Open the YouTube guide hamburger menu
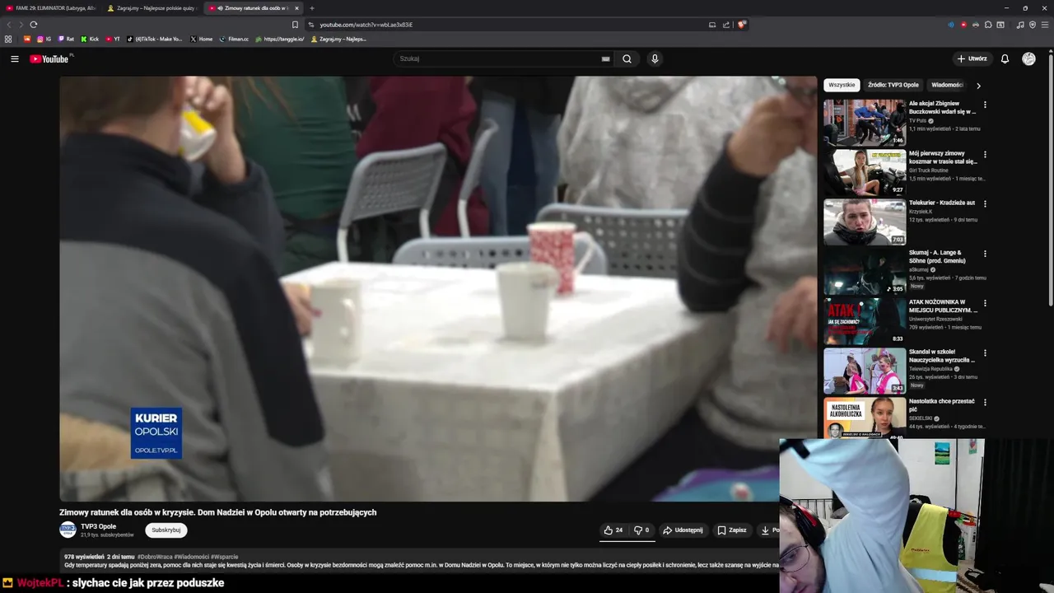 14,58
